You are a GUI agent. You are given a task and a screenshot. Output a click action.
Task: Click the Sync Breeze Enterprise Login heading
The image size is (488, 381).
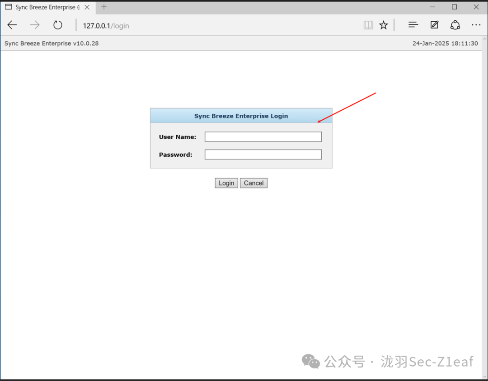pos(241,116)
